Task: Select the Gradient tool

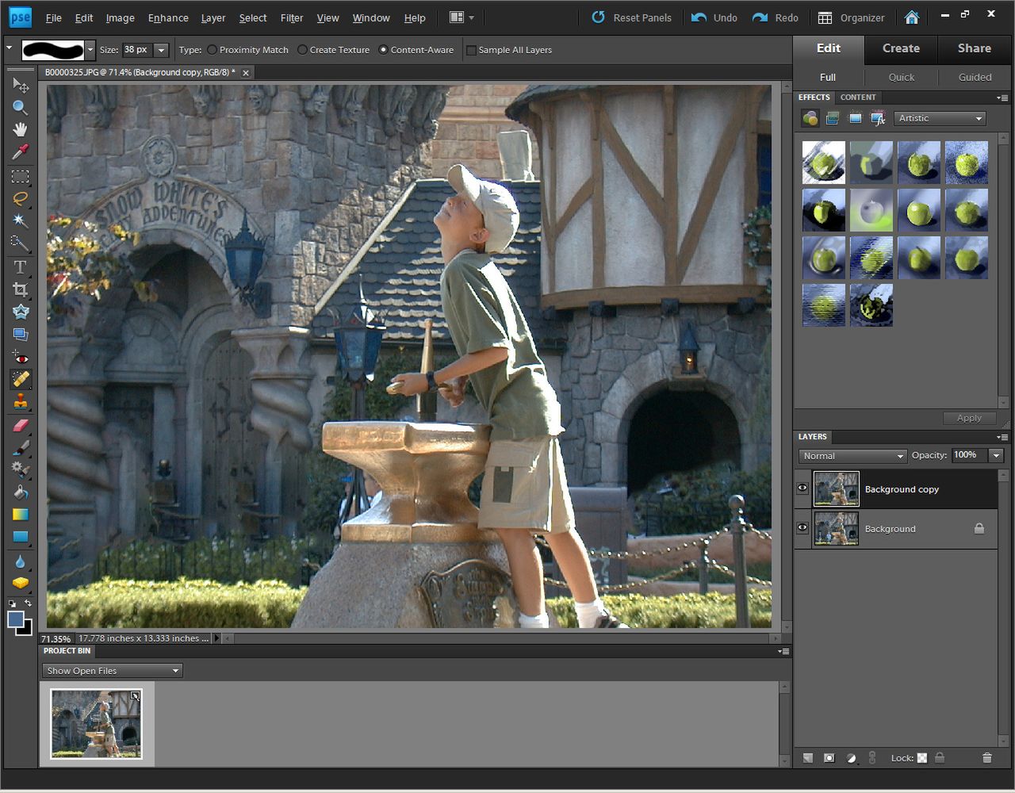Action: 20,514
